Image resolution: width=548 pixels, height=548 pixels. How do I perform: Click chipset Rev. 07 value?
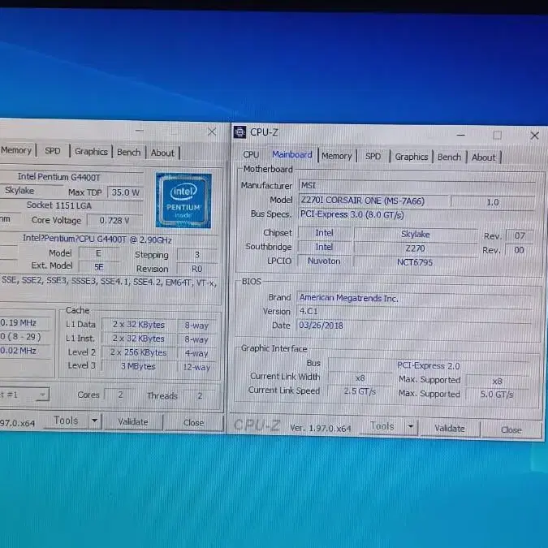point(520,236)
